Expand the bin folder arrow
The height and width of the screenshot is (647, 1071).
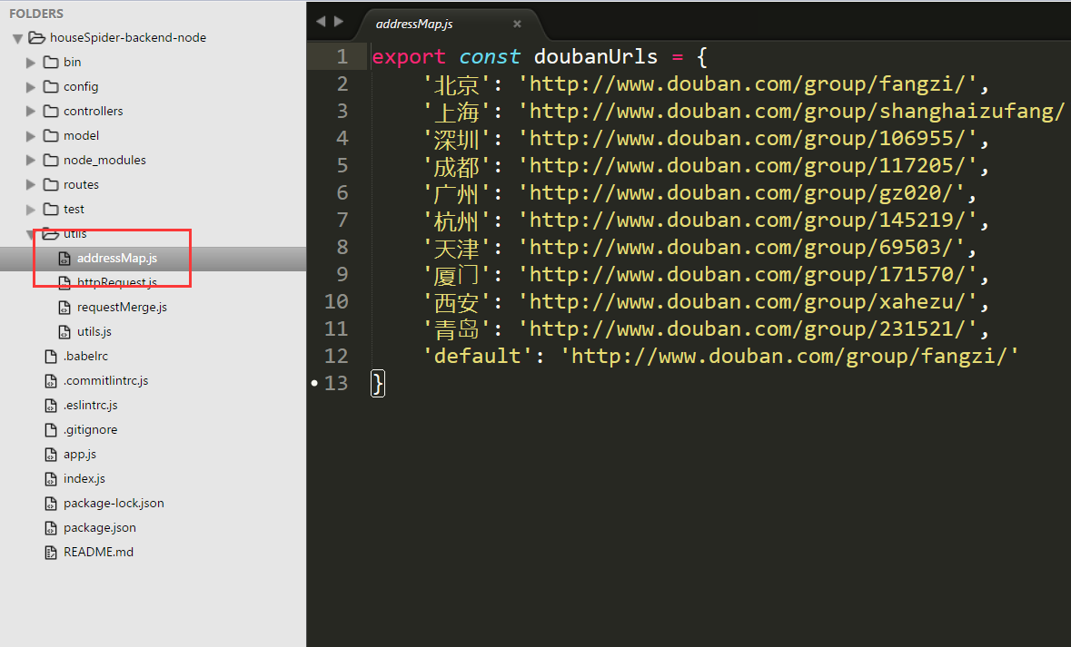(x=31, y=63)
